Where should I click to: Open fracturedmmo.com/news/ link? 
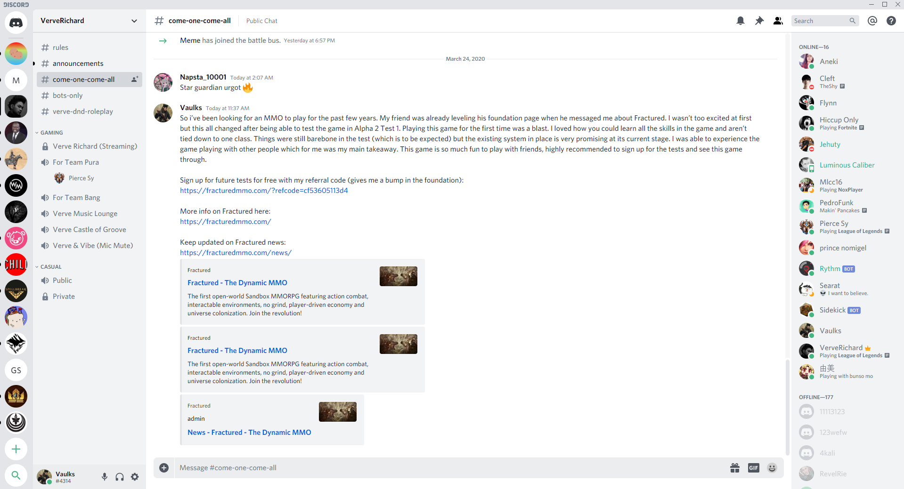(x=236, y=253)
